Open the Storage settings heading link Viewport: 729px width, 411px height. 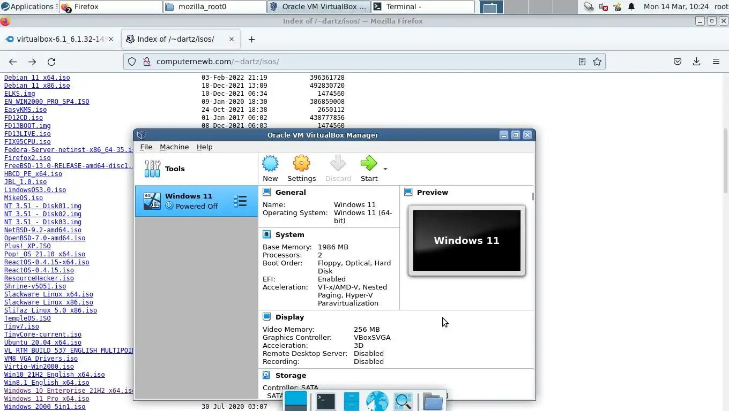tap(291, 375)
